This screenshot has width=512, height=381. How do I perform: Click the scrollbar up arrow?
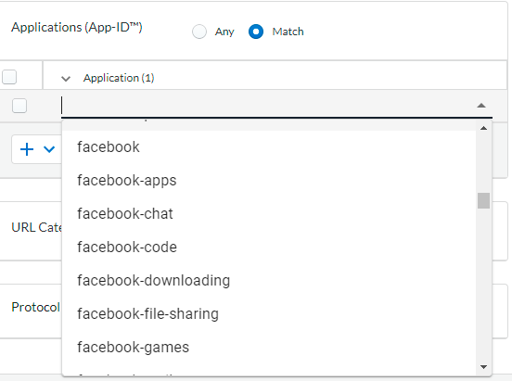click(483, 128)
